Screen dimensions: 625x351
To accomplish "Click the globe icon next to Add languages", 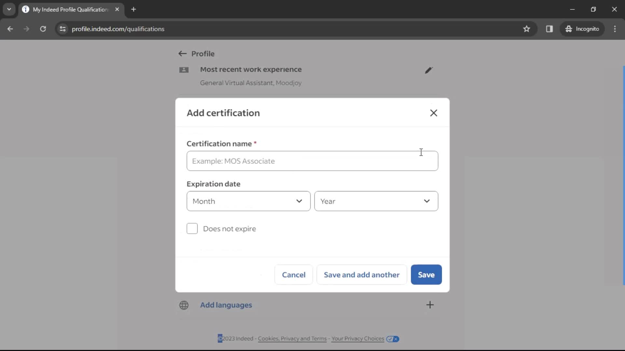I will [x=184, y=305].
